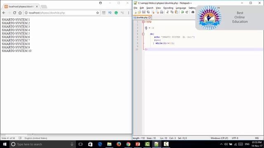The image size is (264, 148).
Task: Open Microsoft Store from taskbar
Action: pos(90,144)
